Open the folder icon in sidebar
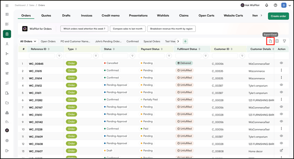Viewport: 294px width, 159px height. [7, 103]
